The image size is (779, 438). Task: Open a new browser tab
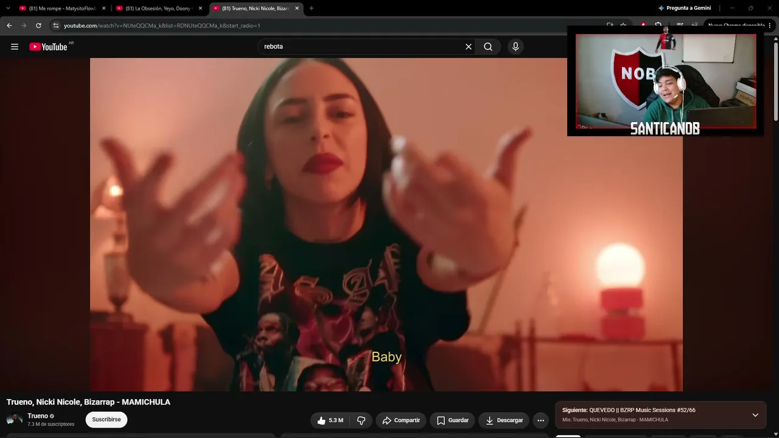point(312,9)
